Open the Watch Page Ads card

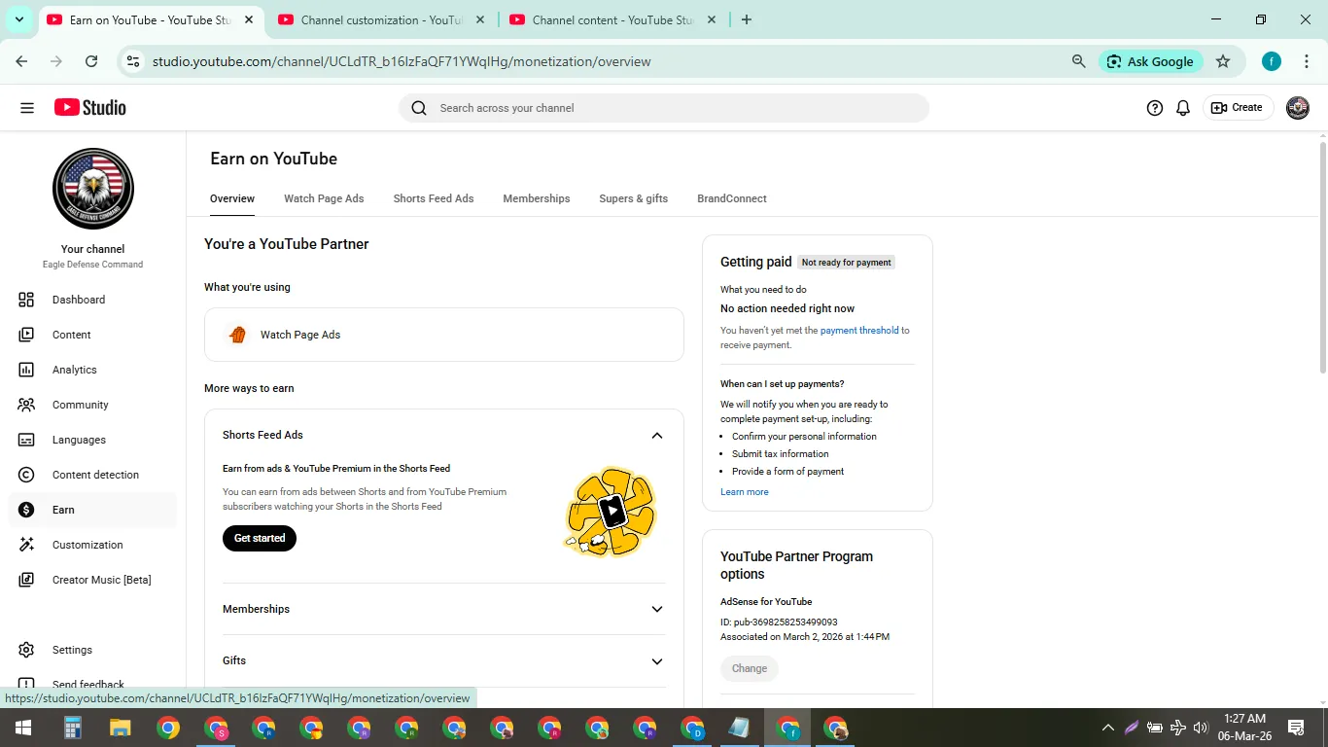coord(444,335)
